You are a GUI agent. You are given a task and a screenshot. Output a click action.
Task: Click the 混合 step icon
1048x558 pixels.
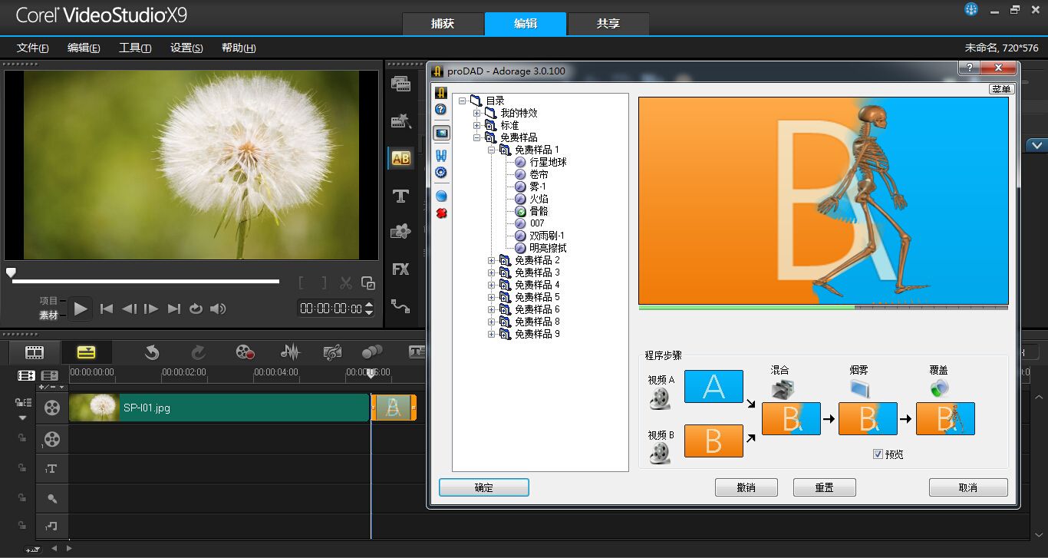point(783,388)
